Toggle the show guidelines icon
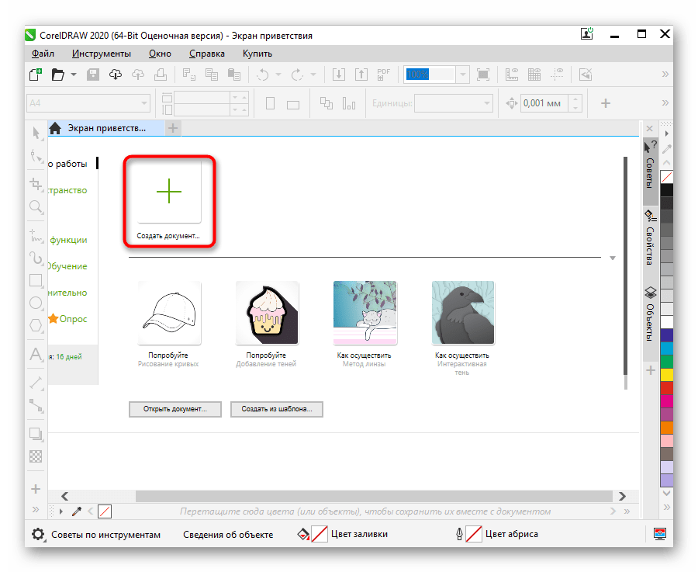This screenshot has width=698, height=572. click(556, 75)
